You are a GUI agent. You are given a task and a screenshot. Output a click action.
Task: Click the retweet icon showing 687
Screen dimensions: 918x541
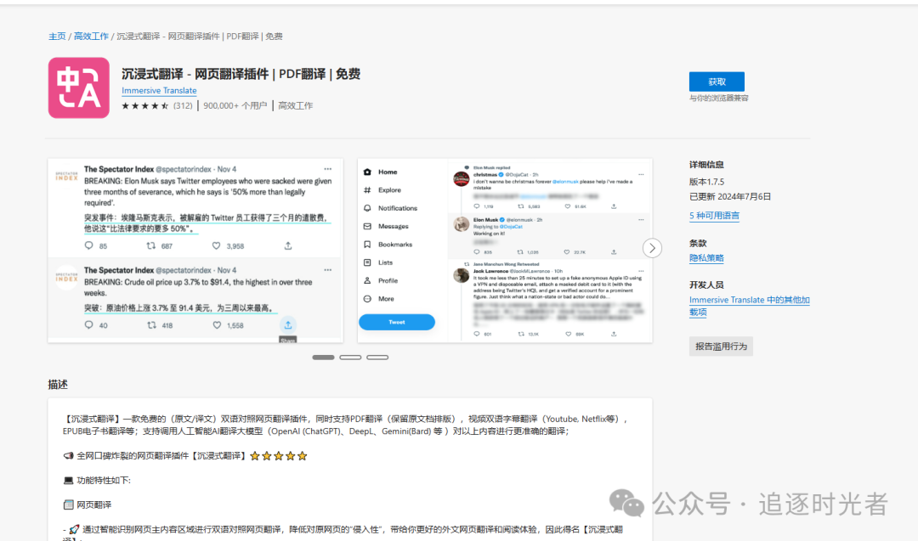151,245
